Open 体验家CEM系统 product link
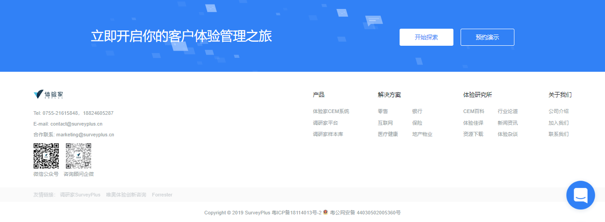The image size is (605, 222). [331, 111]
